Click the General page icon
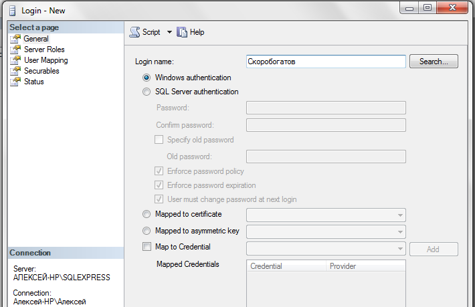This screenshot has width=475, height=307. pos(15,39)
